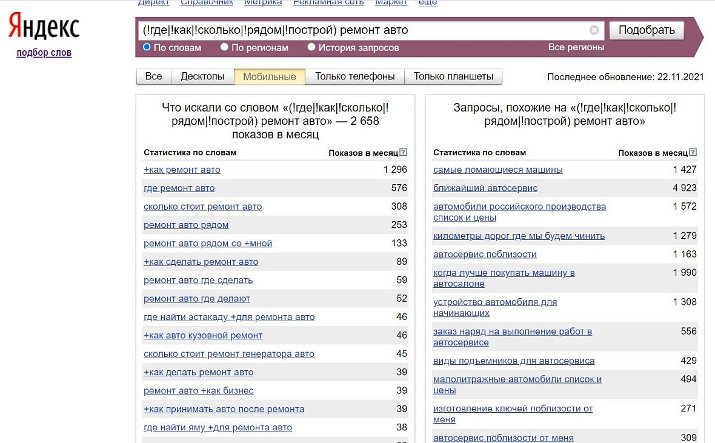Click help icon beside right 'Показов в месяц'
Screen dimensions: 715x443
(693, 153)
